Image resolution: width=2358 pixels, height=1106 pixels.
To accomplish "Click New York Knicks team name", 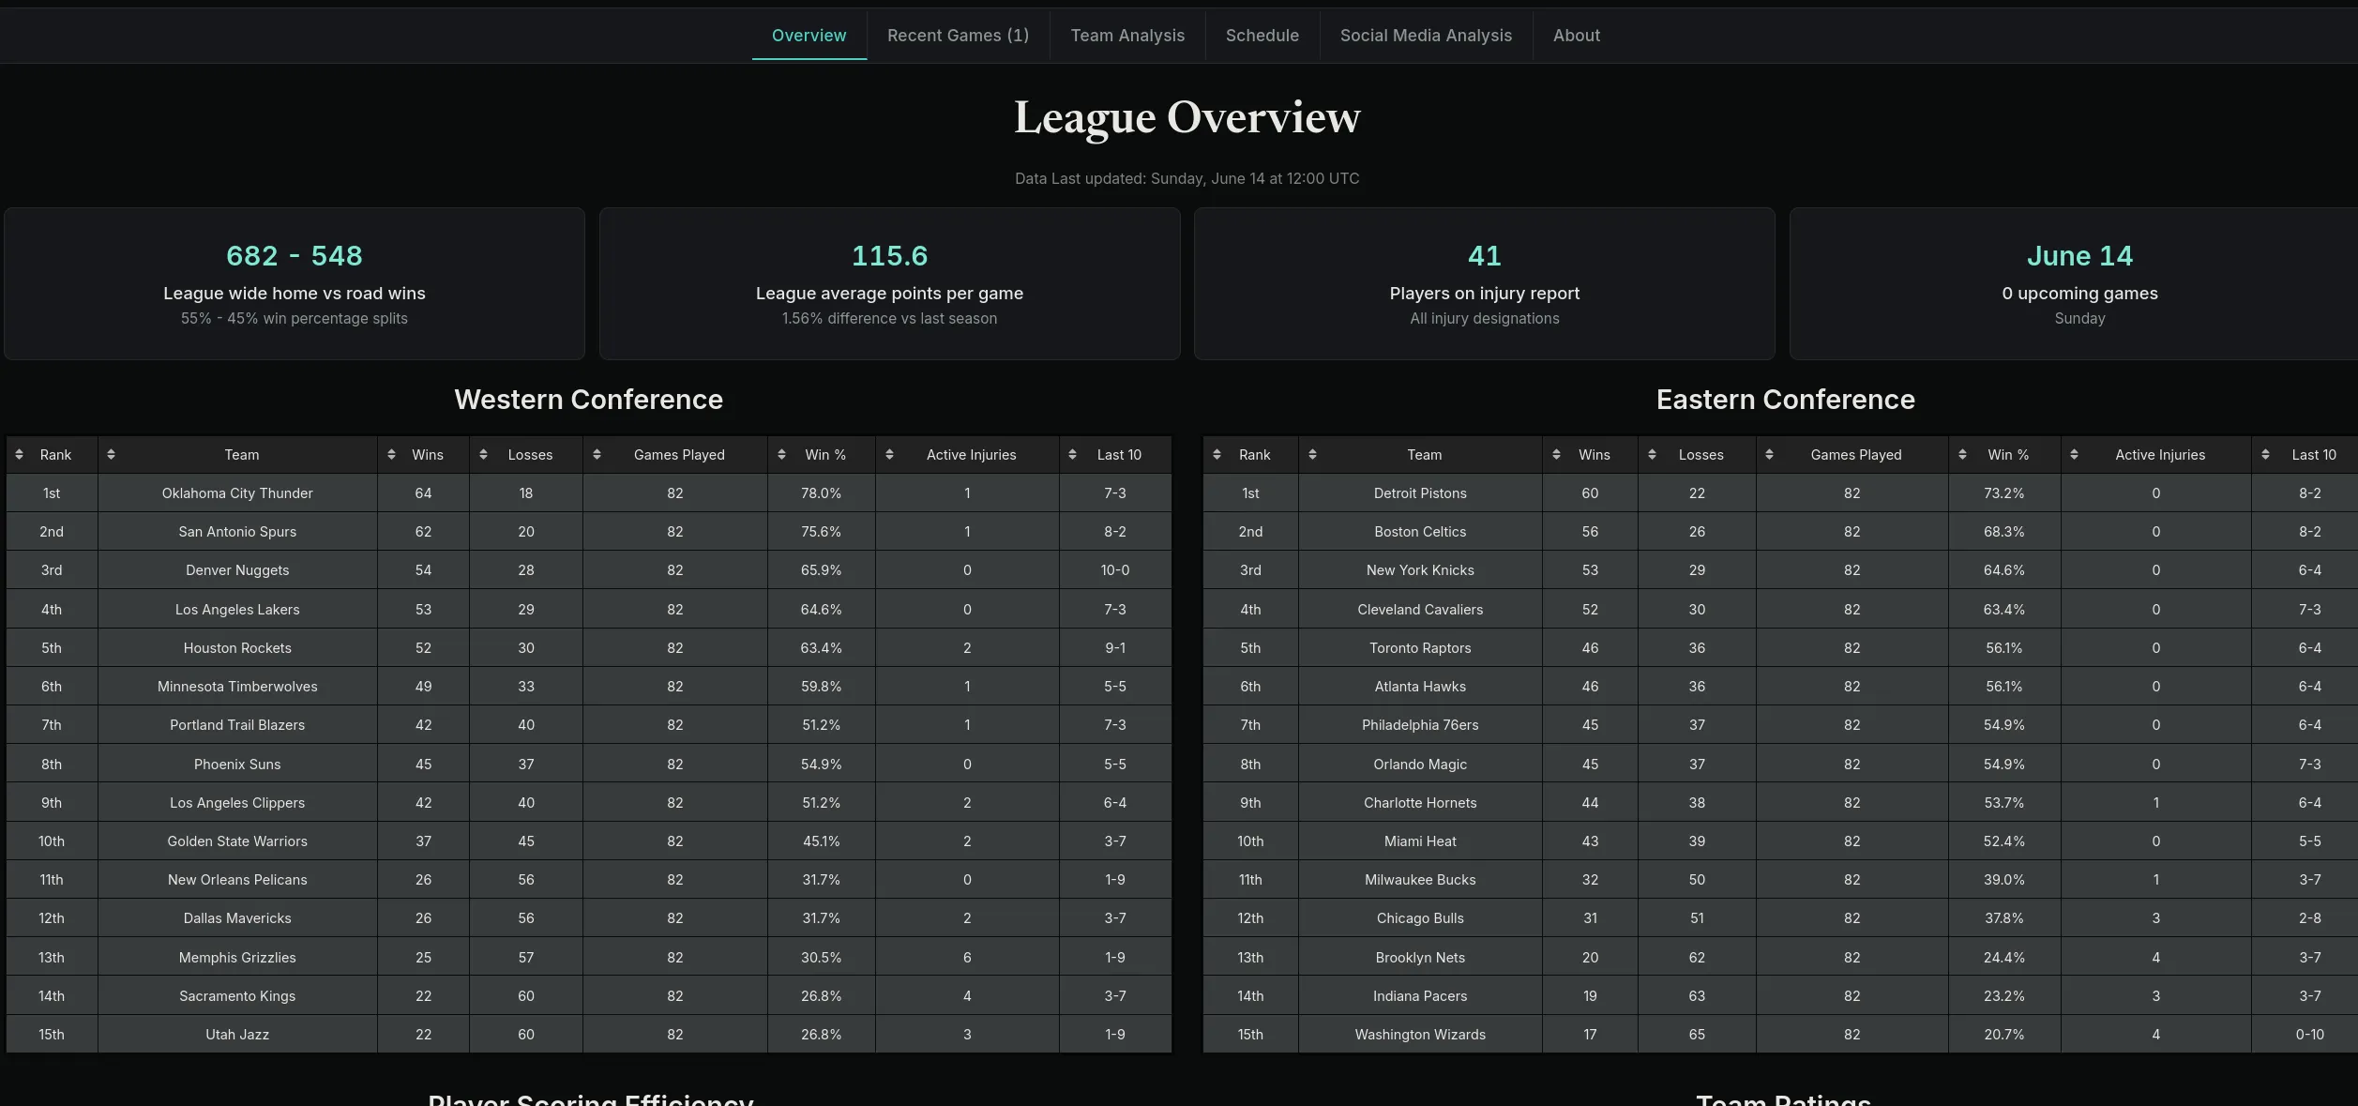I will point(1420,570).
